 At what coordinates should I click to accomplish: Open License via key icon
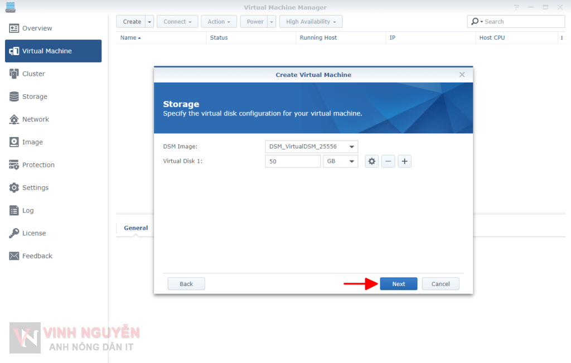click(14, 233)
